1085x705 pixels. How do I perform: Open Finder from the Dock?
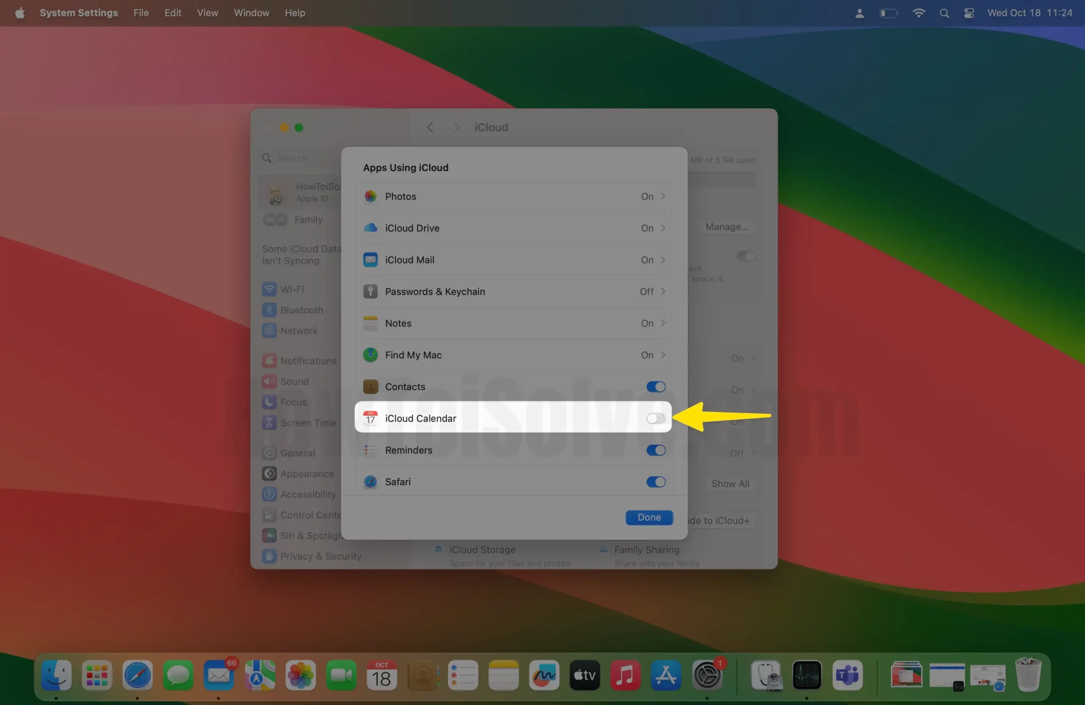coord(56,675)
